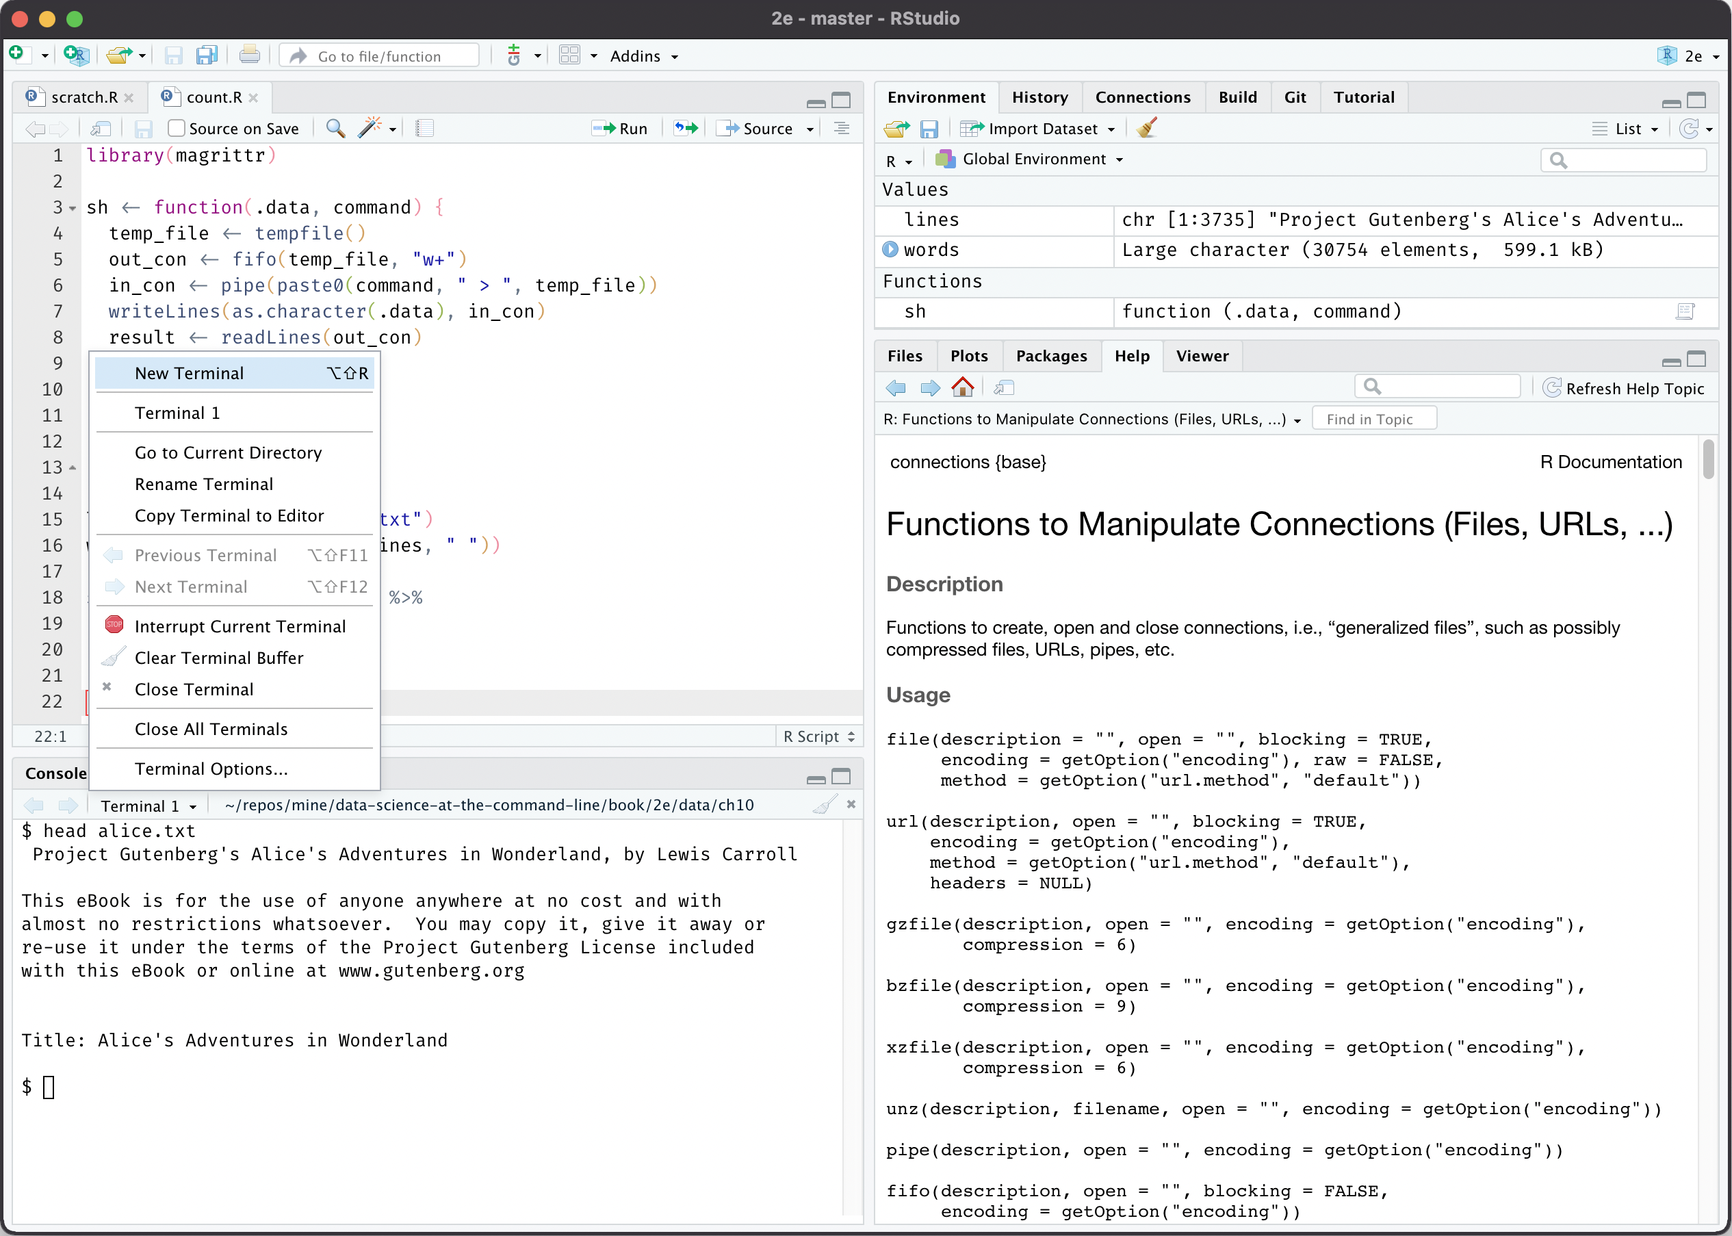
Task: Save all open documents
Action: pos(206,55)
